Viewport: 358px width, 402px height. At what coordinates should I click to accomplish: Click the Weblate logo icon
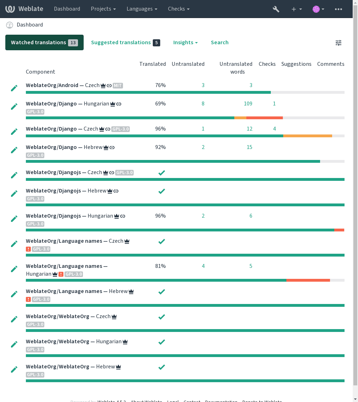[10, 9]
